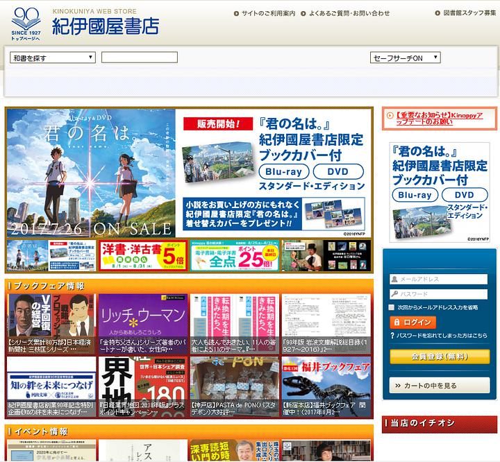Click the サイトのご利用案内 menu link
The width and height of the screenshot is (500, 462).
[x=268, y=13]
